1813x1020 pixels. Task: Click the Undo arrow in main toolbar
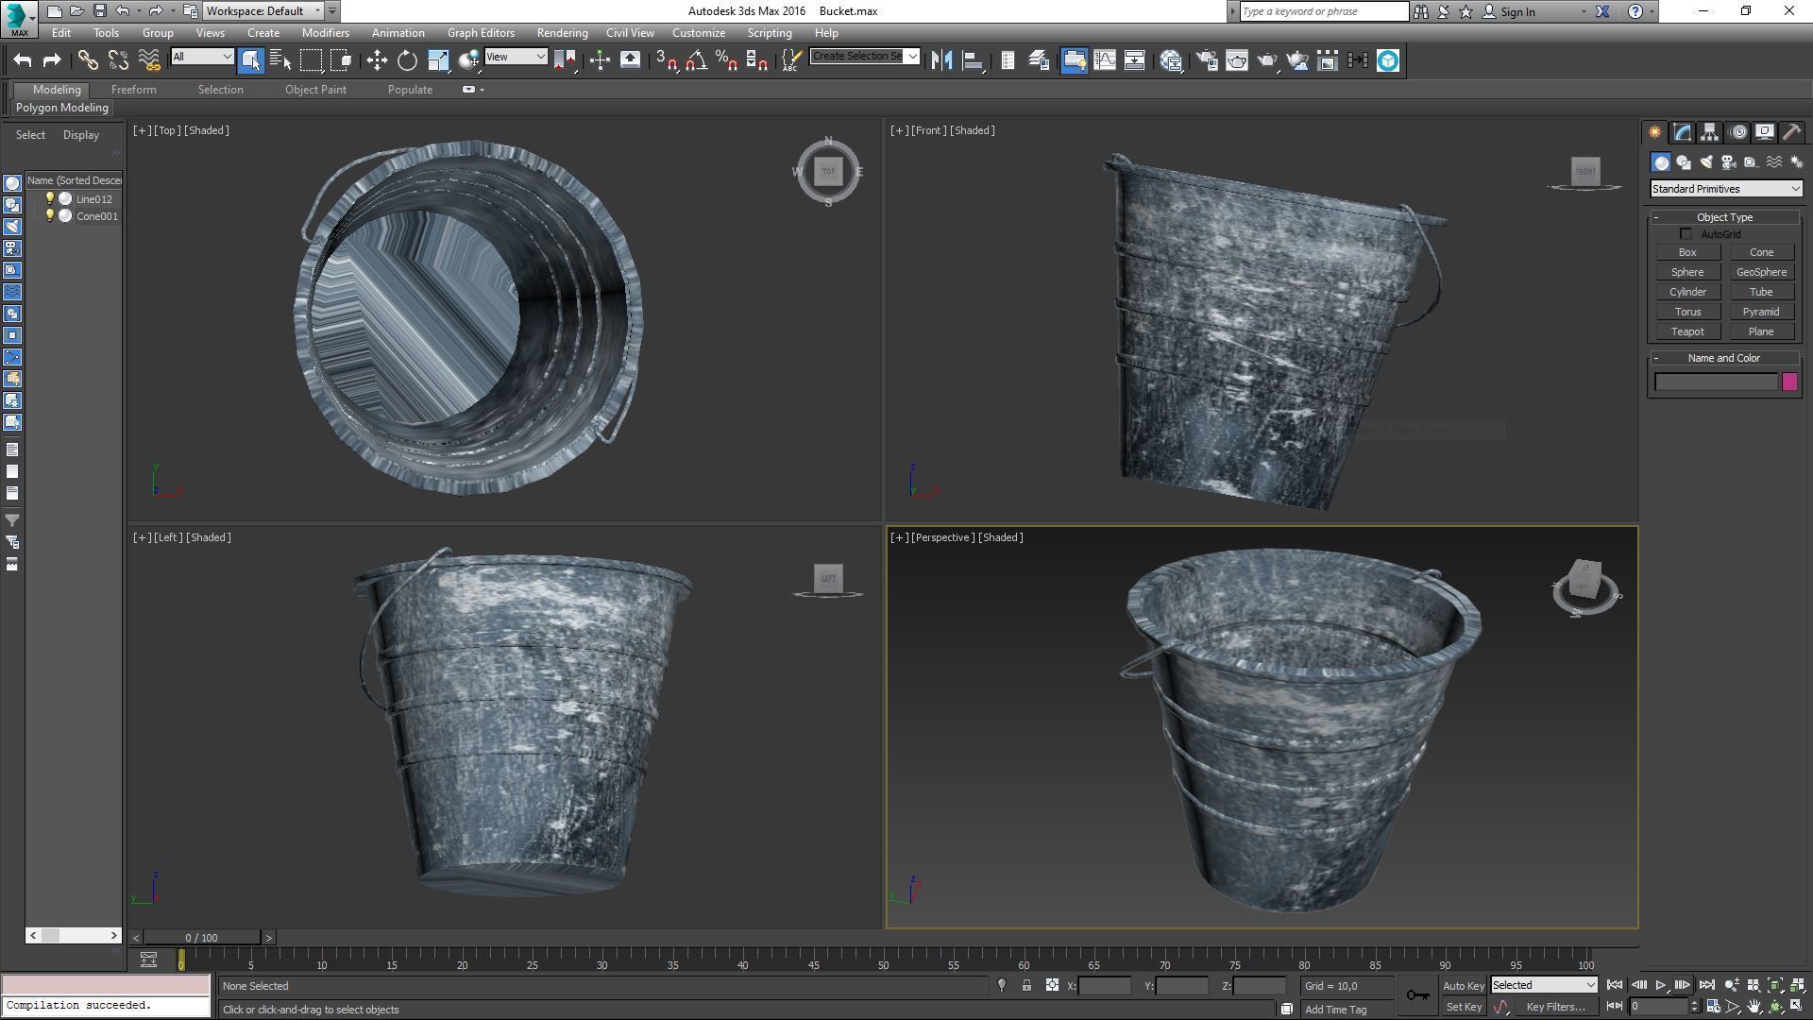[23, 60]
